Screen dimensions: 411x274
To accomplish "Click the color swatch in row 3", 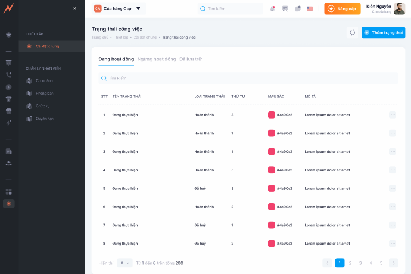I will coord(271,152).
